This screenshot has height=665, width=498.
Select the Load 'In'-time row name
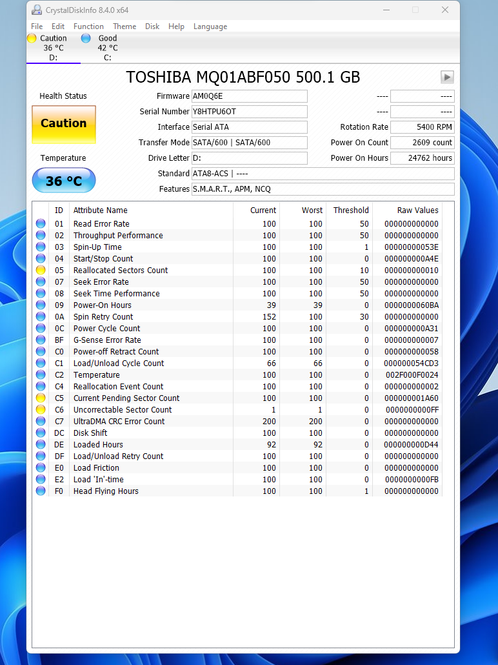click(98, 479)
